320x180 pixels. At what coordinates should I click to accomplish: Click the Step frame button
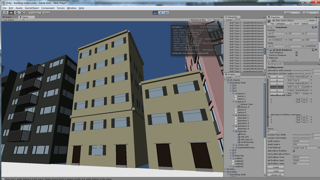166,13
